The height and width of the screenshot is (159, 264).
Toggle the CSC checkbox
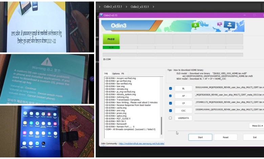[x=170, y=111]
